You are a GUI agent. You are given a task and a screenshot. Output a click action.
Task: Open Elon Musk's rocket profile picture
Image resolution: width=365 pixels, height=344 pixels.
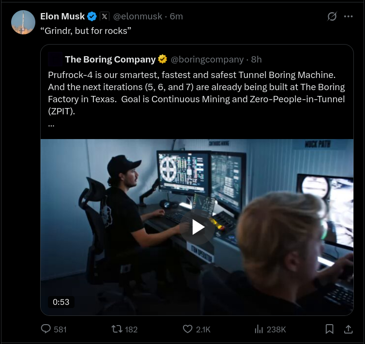coord(23,22)
